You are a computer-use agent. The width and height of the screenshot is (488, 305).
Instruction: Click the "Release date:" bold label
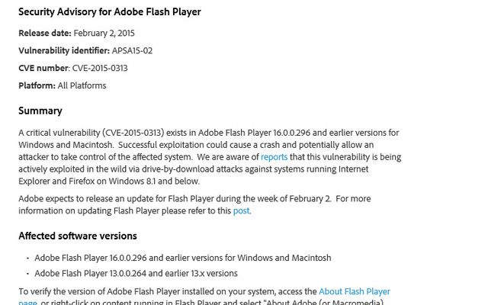pos(45,33)
